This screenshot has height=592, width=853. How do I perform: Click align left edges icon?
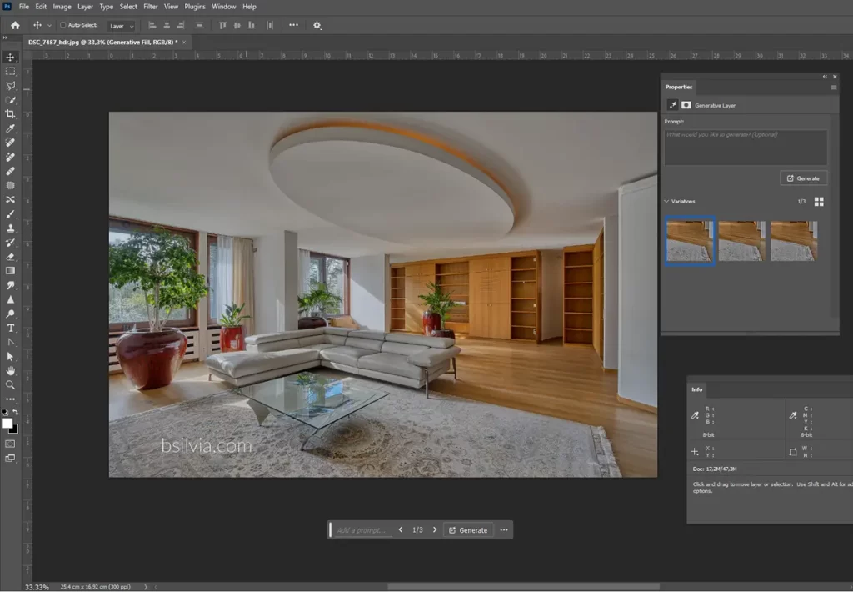152,25
